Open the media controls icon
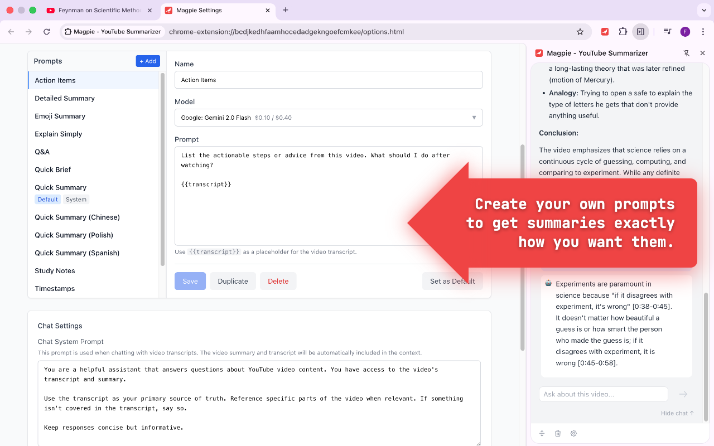Screen dimensions: 714x446 pyautogui.click(x=667, y=32)
